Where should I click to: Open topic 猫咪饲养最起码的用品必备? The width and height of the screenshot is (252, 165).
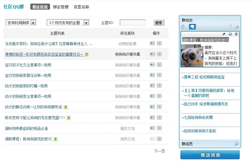coord(26,128)
